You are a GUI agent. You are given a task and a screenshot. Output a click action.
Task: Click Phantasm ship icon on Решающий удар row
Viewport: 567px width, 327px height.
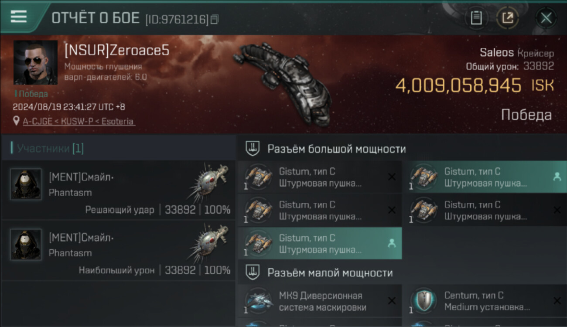(208, 183)
